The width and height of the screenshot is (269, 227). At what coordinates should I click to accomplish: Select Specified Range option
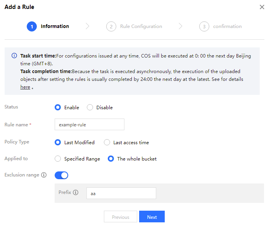pyautogui.click(x=58, y=159)
